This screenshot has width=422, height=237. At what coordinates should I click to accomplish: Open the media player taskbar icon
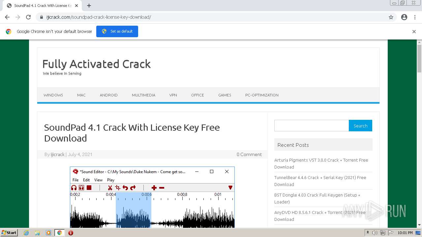48,233
